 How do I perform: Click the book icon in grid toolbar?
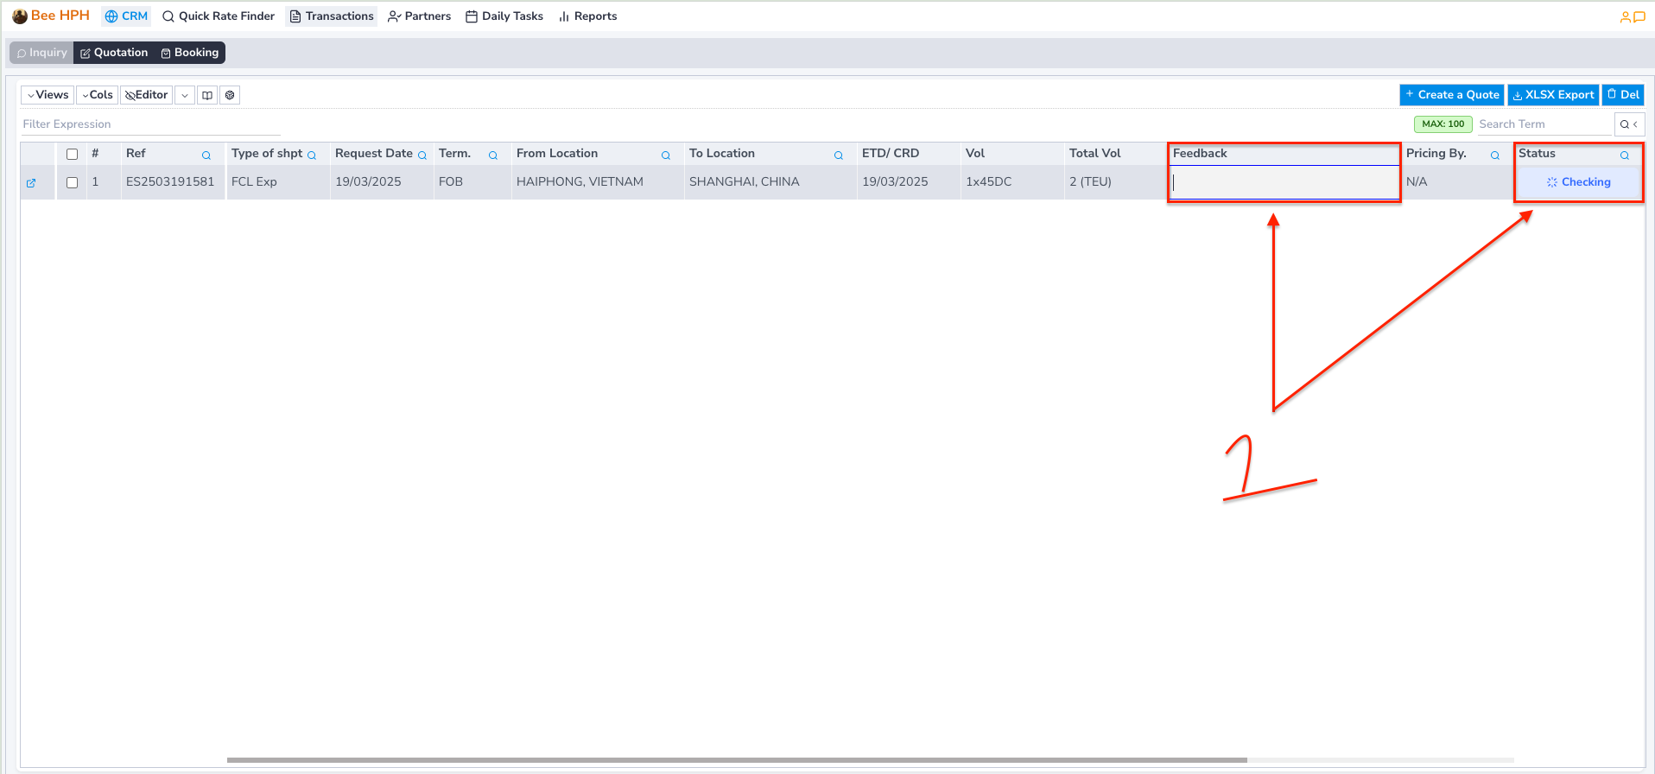tap(207, 95)
